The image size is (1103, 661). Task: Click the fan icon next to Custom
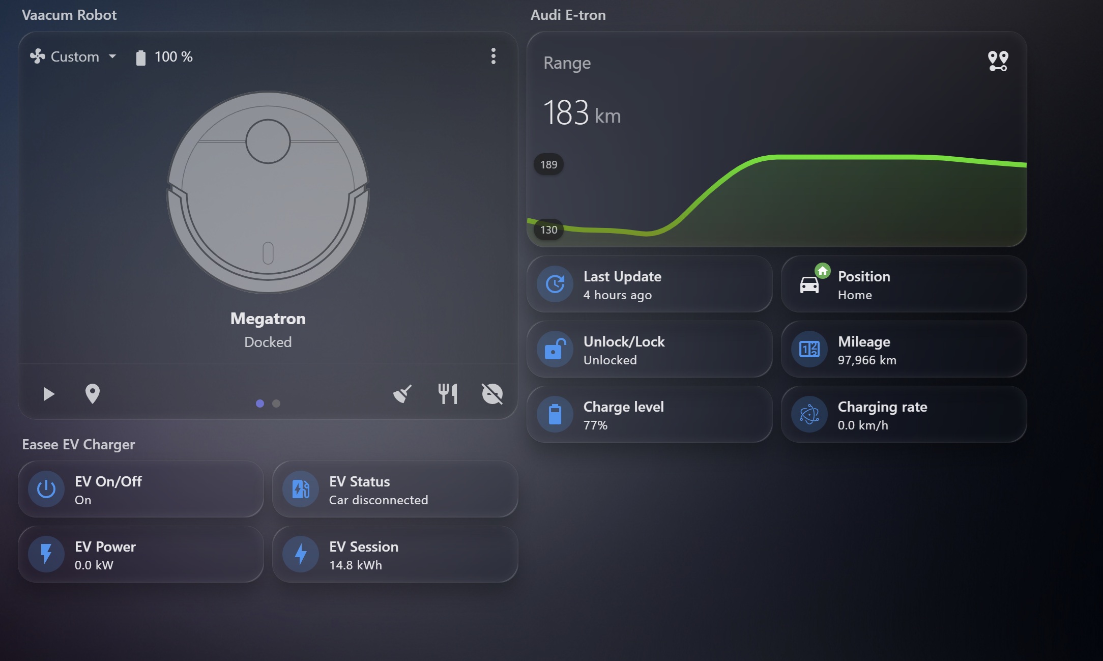pos(38,56)
